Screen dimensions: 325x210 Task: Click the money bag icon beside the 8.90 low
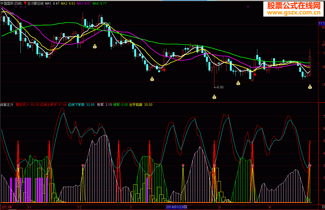pos(214,97)
